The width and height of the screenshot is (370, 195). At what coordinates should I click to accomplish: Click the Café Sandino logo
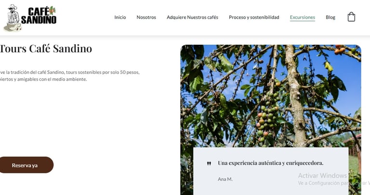click(x=30, y=18)
